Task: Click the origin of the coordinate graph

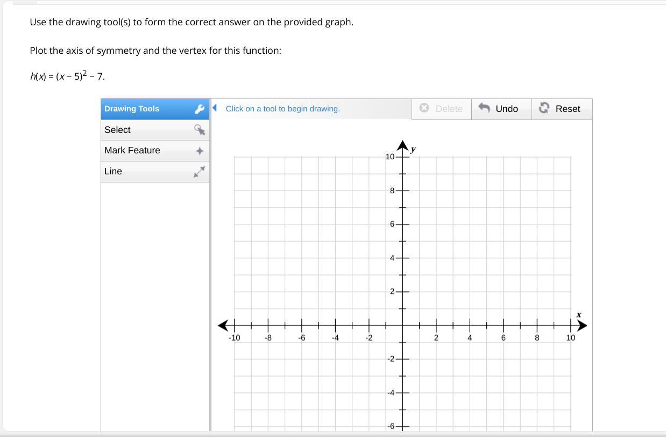Action: pyautogui.click(x=402, y=326)
